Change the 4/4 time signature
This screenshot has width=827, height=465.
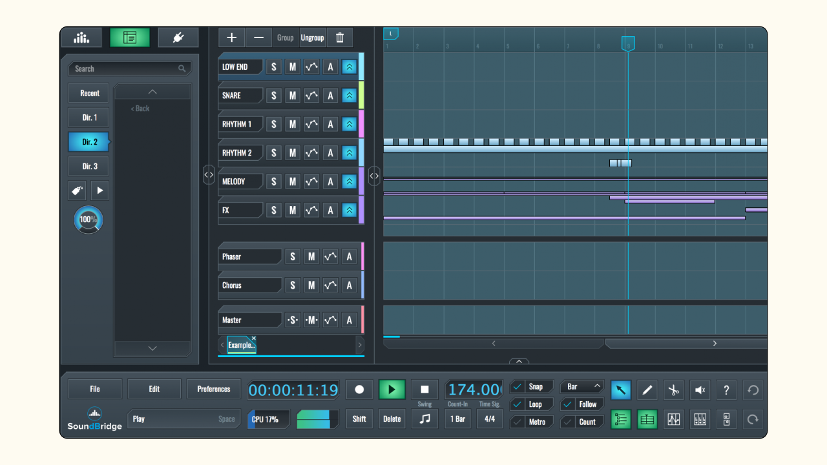(490, 418)
